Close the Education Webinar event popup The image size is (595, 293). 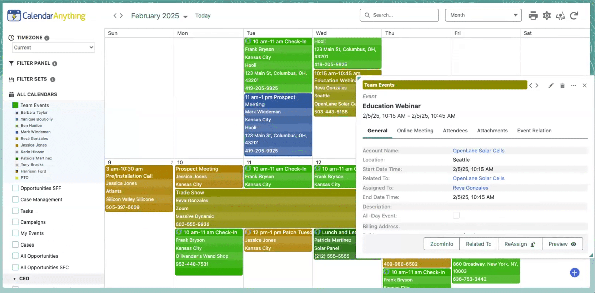coord(584,86)
